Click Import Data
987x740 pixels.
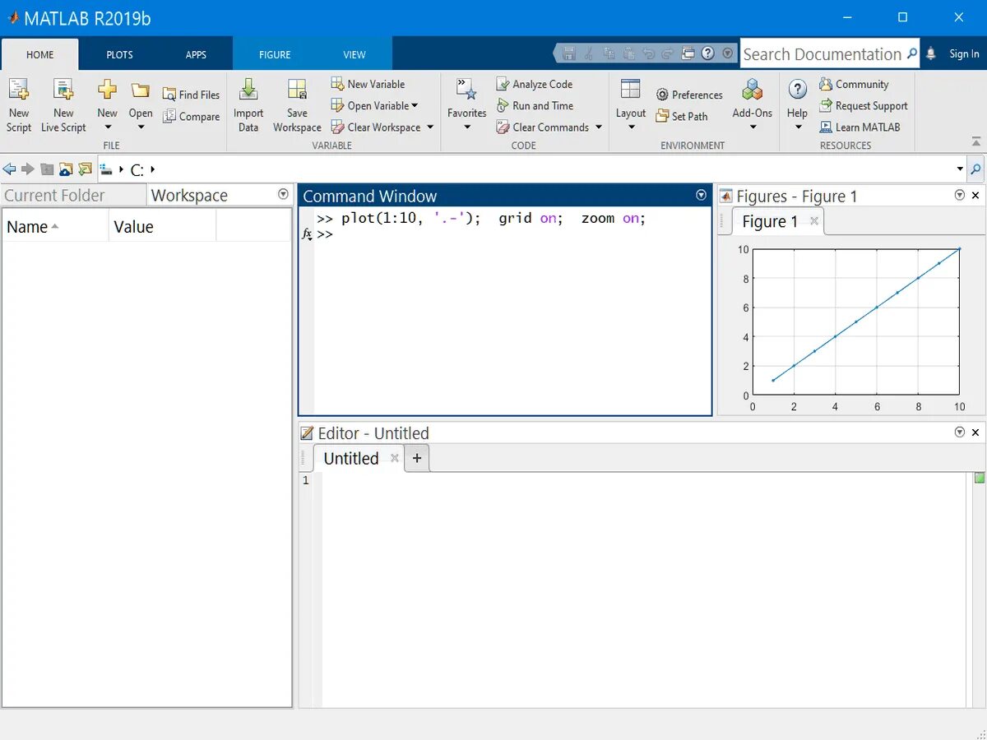pyautogui.click(x=248, y=105)
